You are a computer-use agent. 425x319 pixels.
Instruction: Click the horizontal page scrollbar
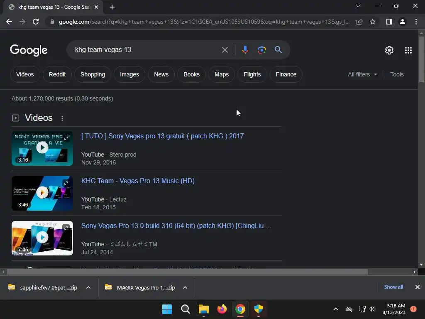[187, 272]
